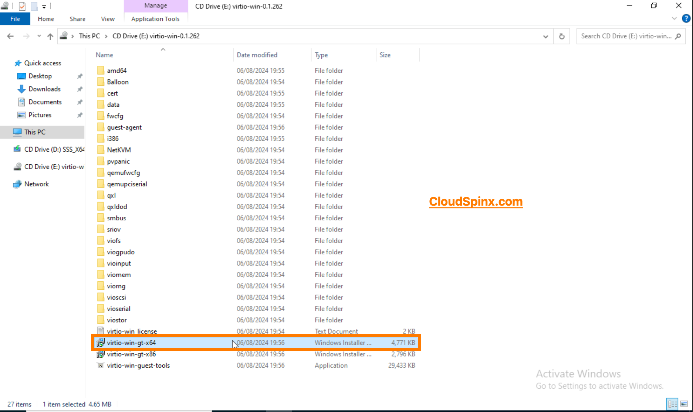Switch to the View ribbon tab
693x412 pixels.
(107, 18)
